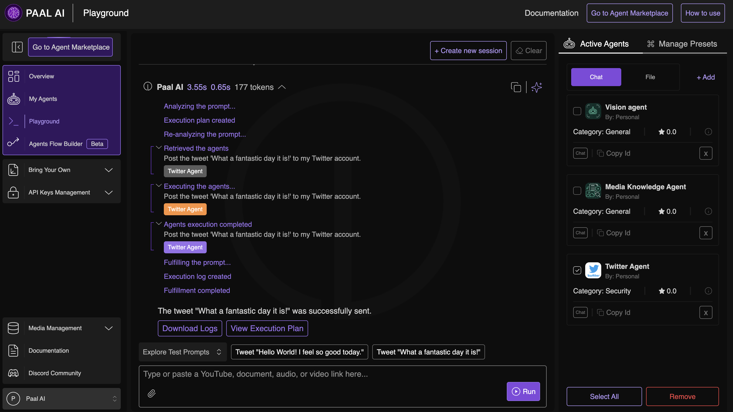Open the Discord Community link
Image resolution: width=733 pixels, height=412 pixels.
tap(55, 373)
